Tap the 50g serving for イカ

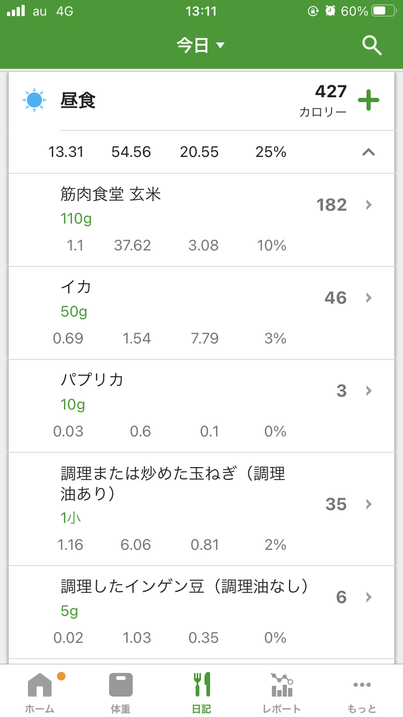[74, 312]
